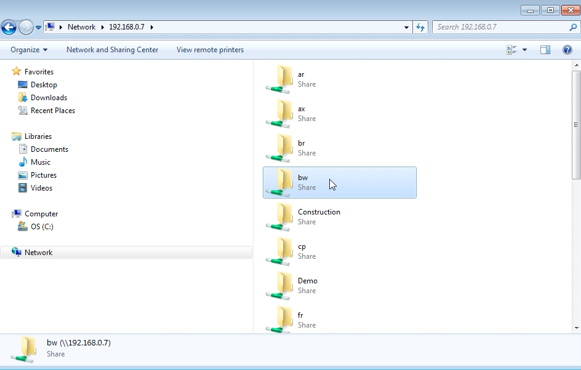This screenshot has height=370, width=581.
Task: Click the Refresh icon beside address bar
Action: (x=420, y=27)
